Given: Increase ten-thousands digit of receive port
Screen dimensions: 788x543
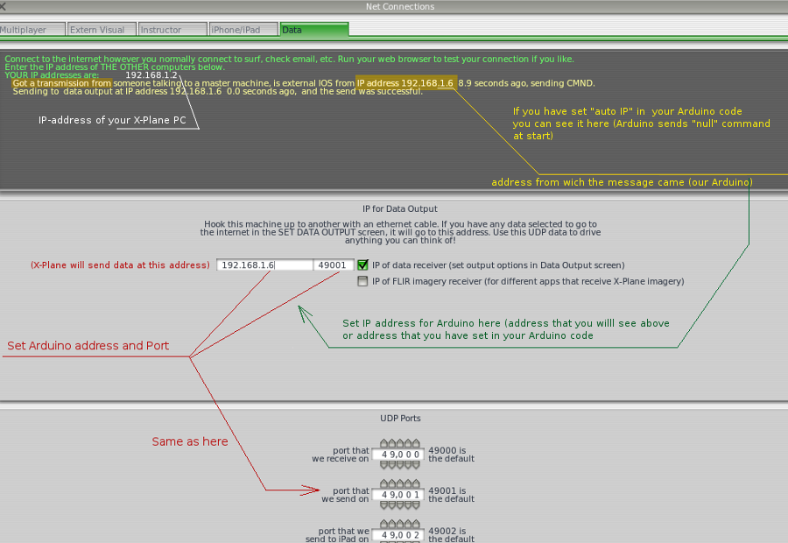Looking at the screenshot, I should [x=384, y=443].
